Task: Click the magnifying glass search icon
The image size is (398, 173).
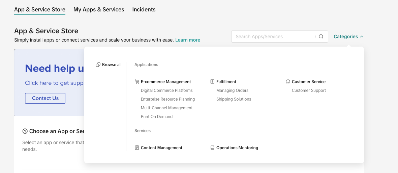Action: (x=321, y=37)
